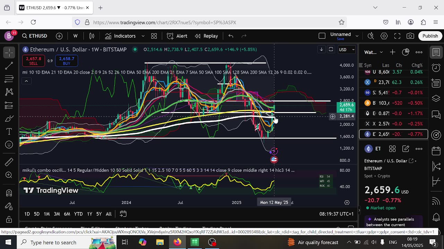Activate the Zoom In tool

(x=9, y=175)
